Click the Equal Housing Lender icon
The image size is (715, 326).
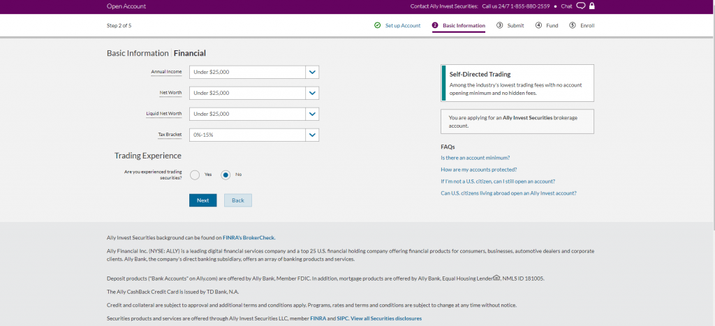(x=496, y=278)
